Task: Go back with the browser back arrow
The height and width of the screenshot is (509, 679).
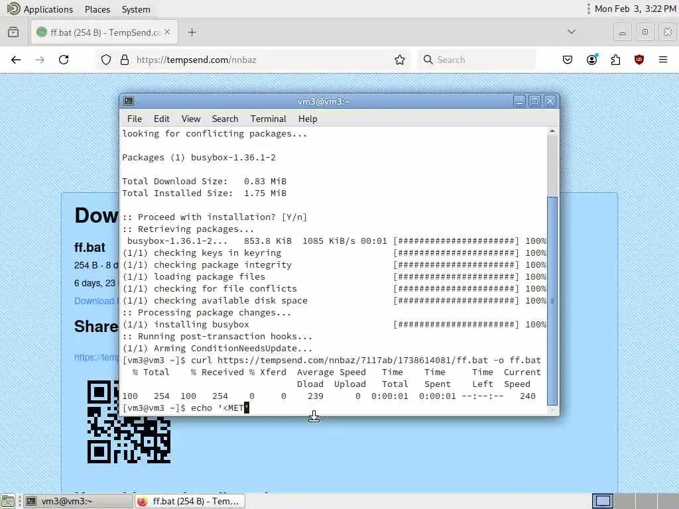Action: [x=16, y=60]
